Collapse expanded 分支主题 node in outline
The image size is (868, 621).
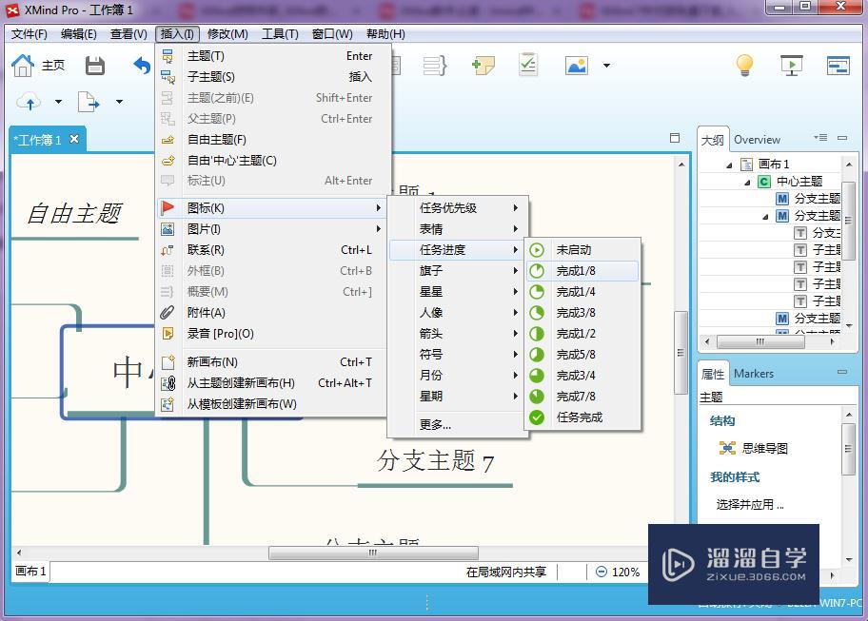tap(765, 216)
